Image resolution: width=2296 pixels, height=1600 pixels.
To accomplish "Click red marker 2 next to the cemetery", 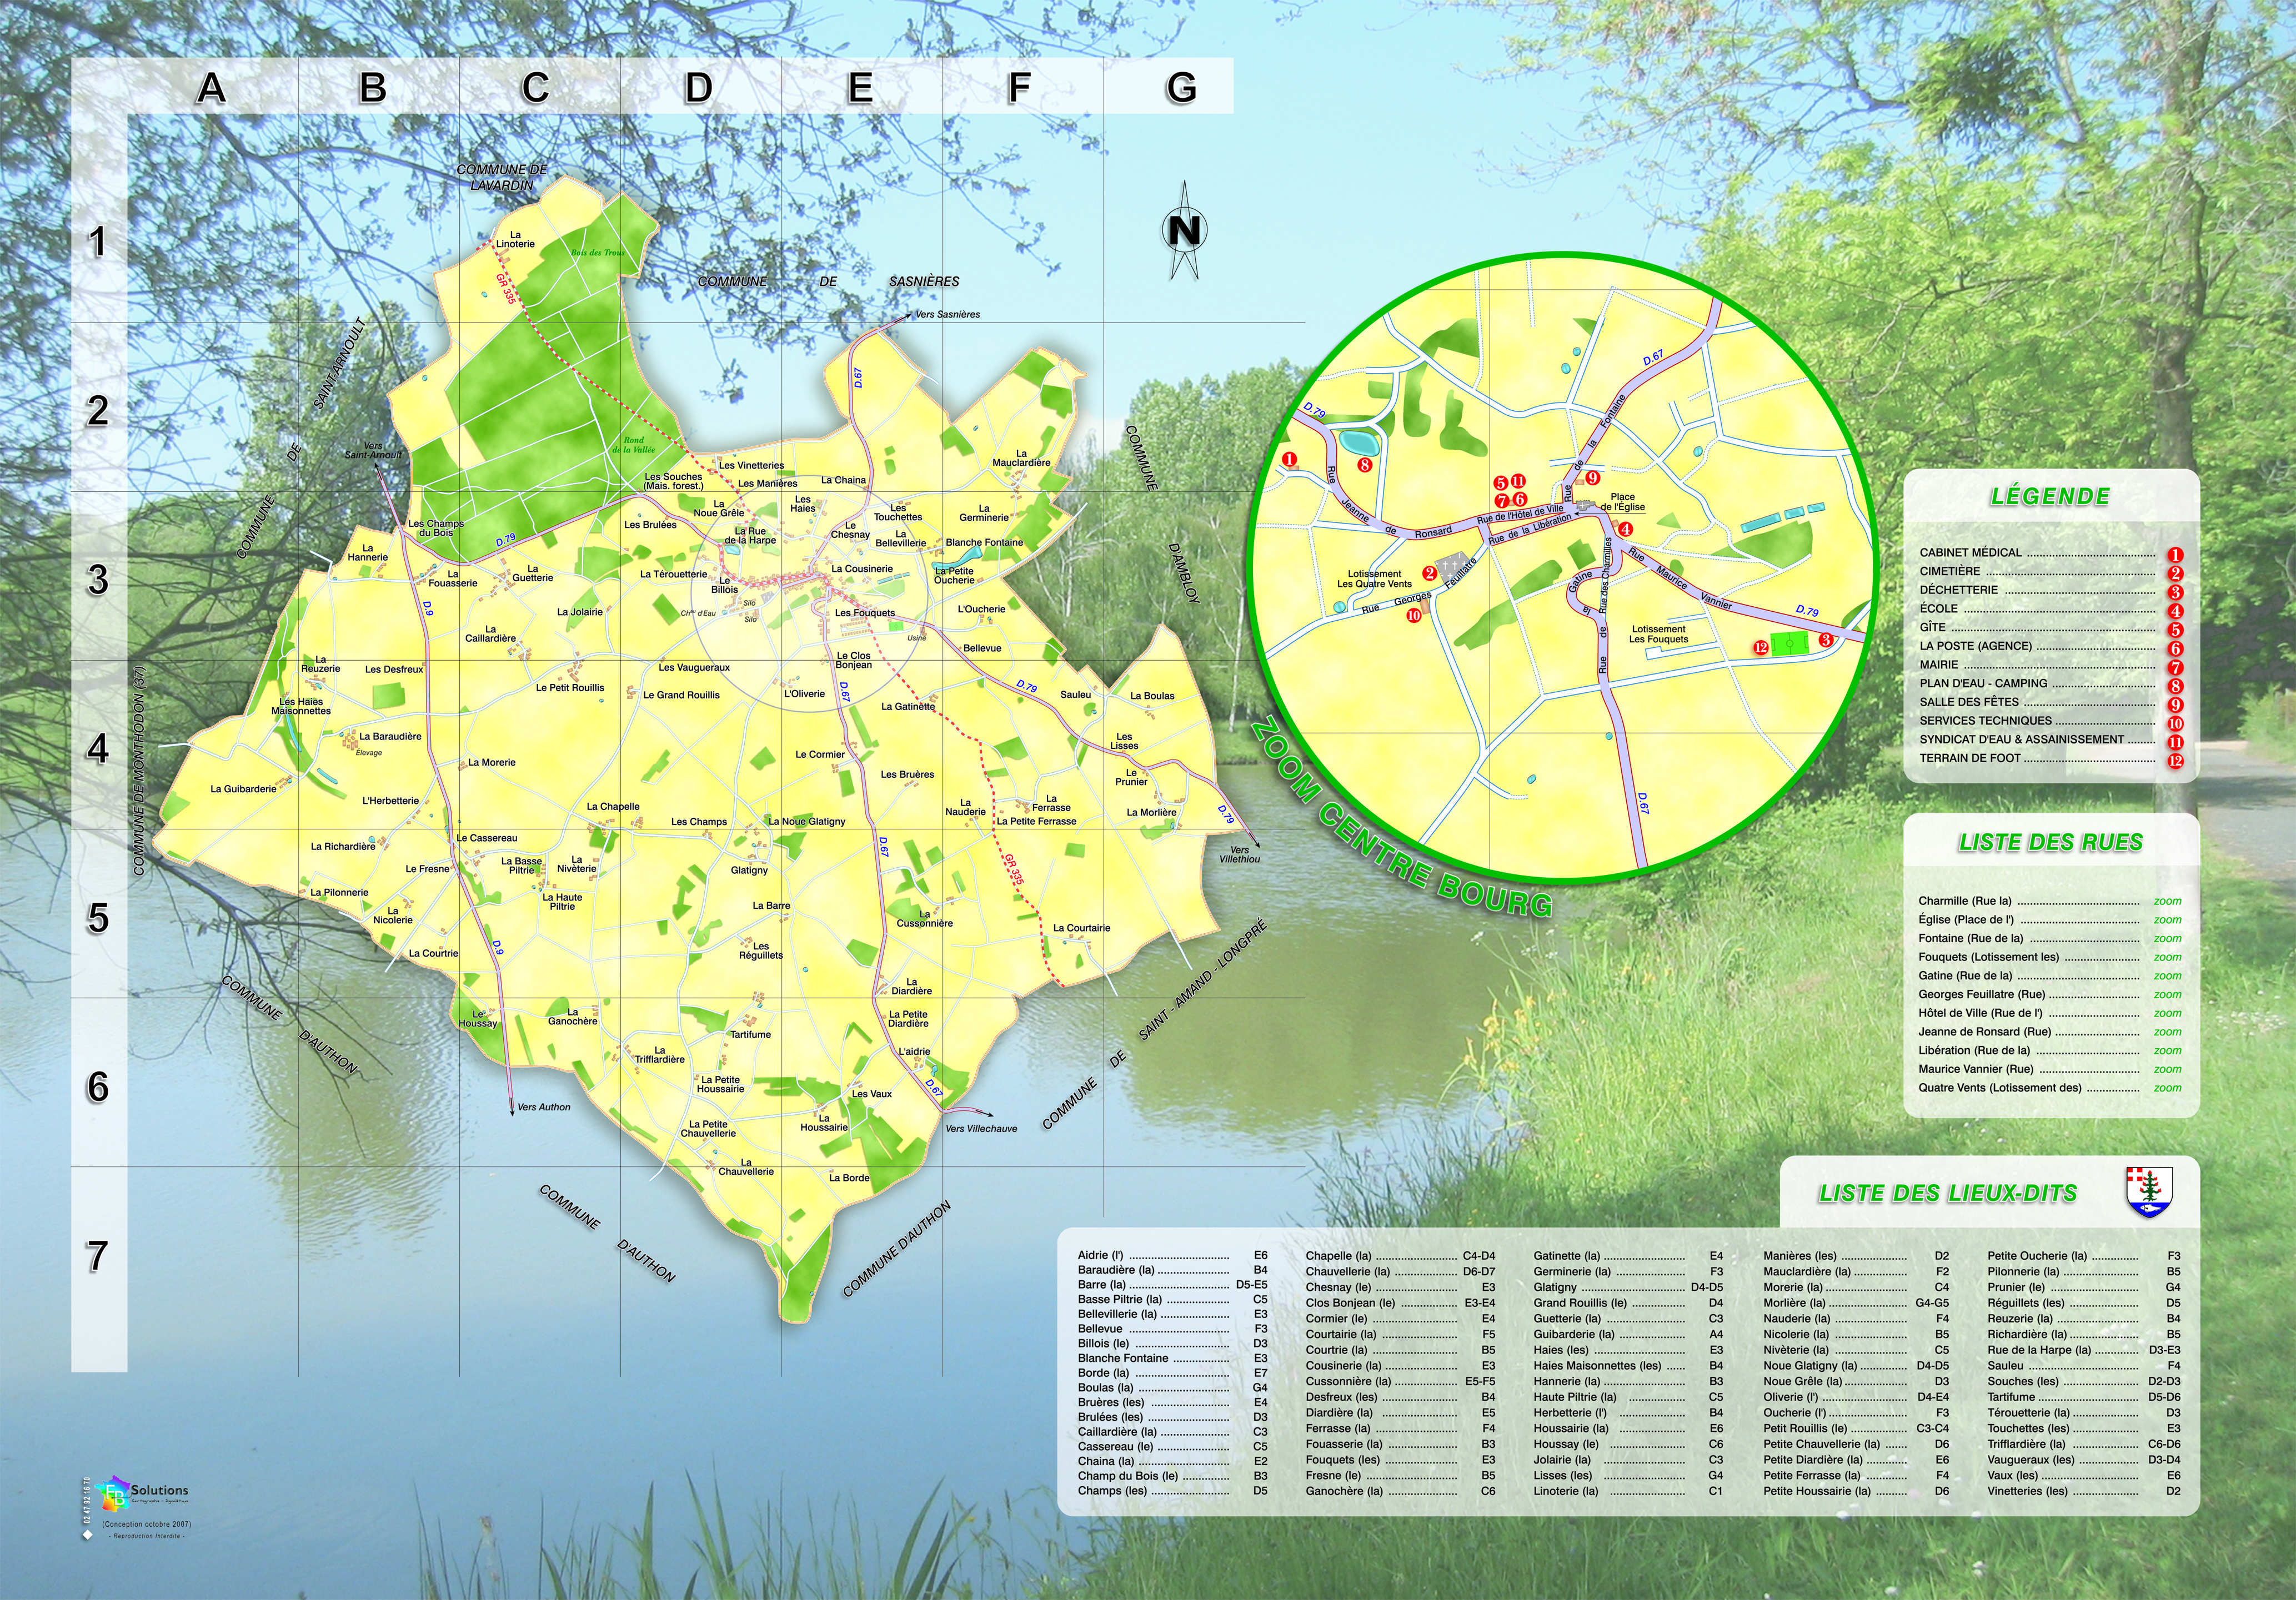I will point(1429,572).
